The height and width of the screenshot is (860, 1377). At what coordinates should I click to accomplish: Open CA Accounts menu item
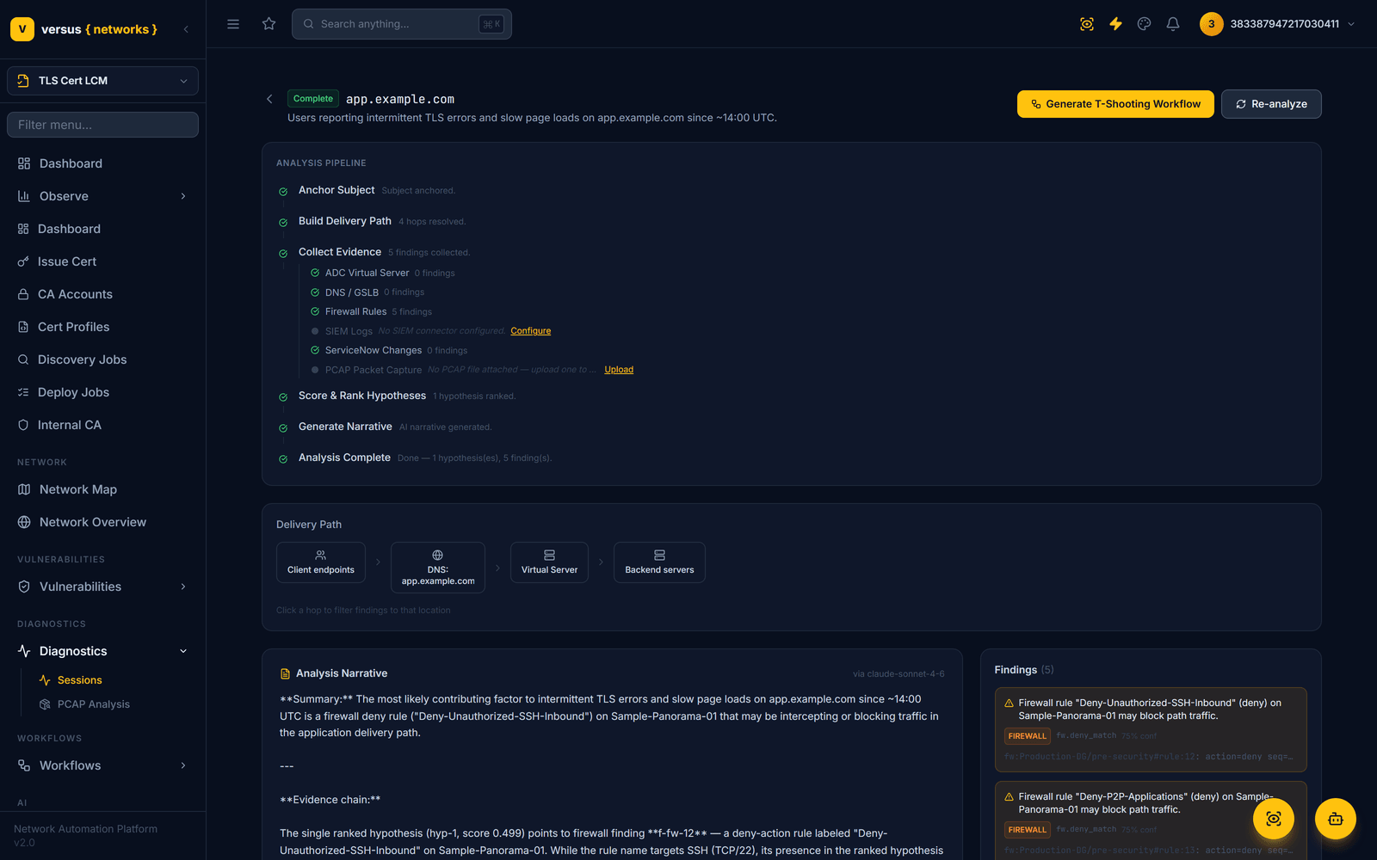102,294
